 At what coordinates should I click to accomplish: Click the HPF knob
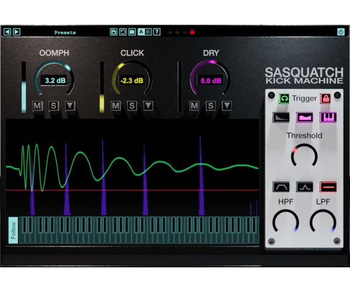286,221
